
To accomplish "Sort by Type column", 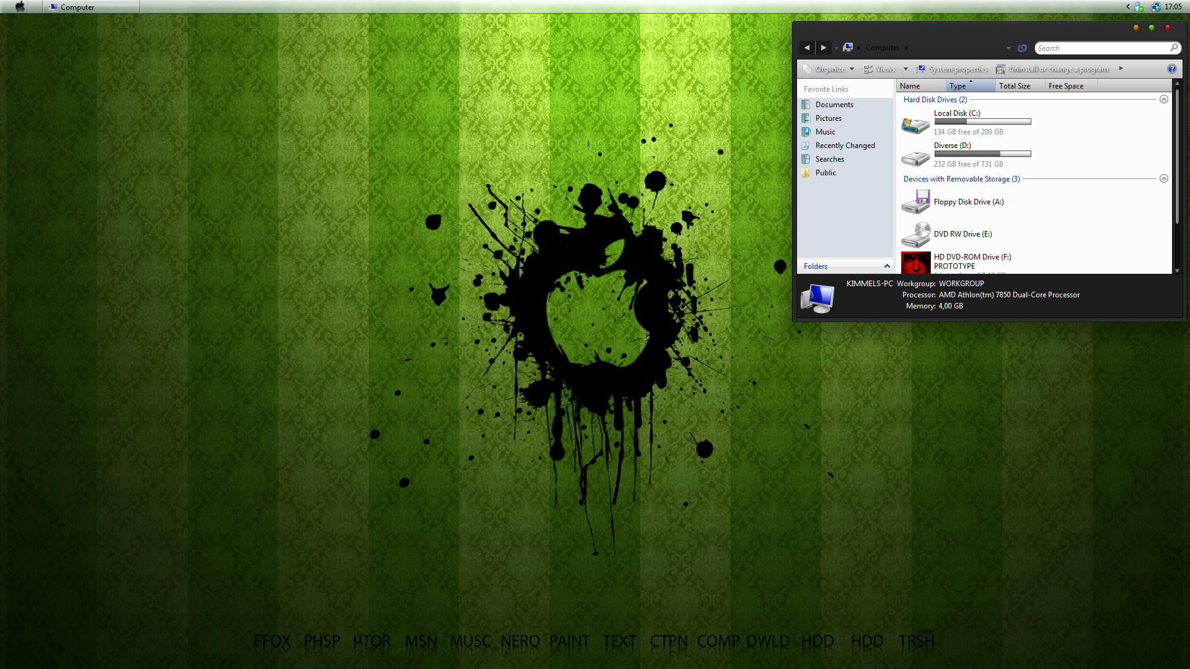I will pyautogui.click(x=971, y=86).
